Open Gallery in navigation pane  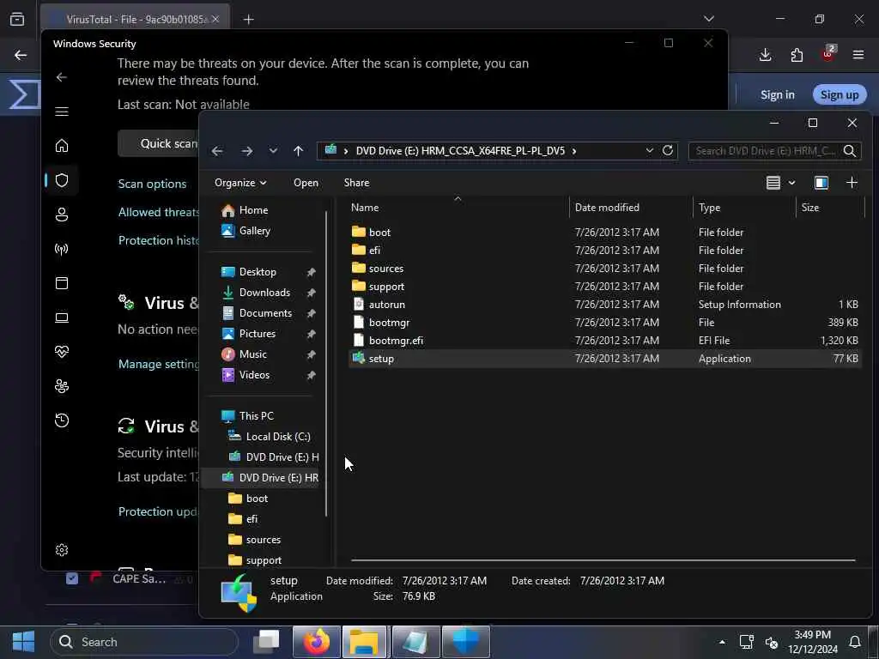coord(246,231)
